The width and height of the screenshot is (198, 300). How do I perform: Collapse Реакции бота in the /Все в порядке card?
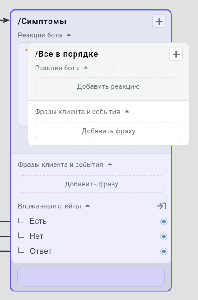(x=85, y=68)
